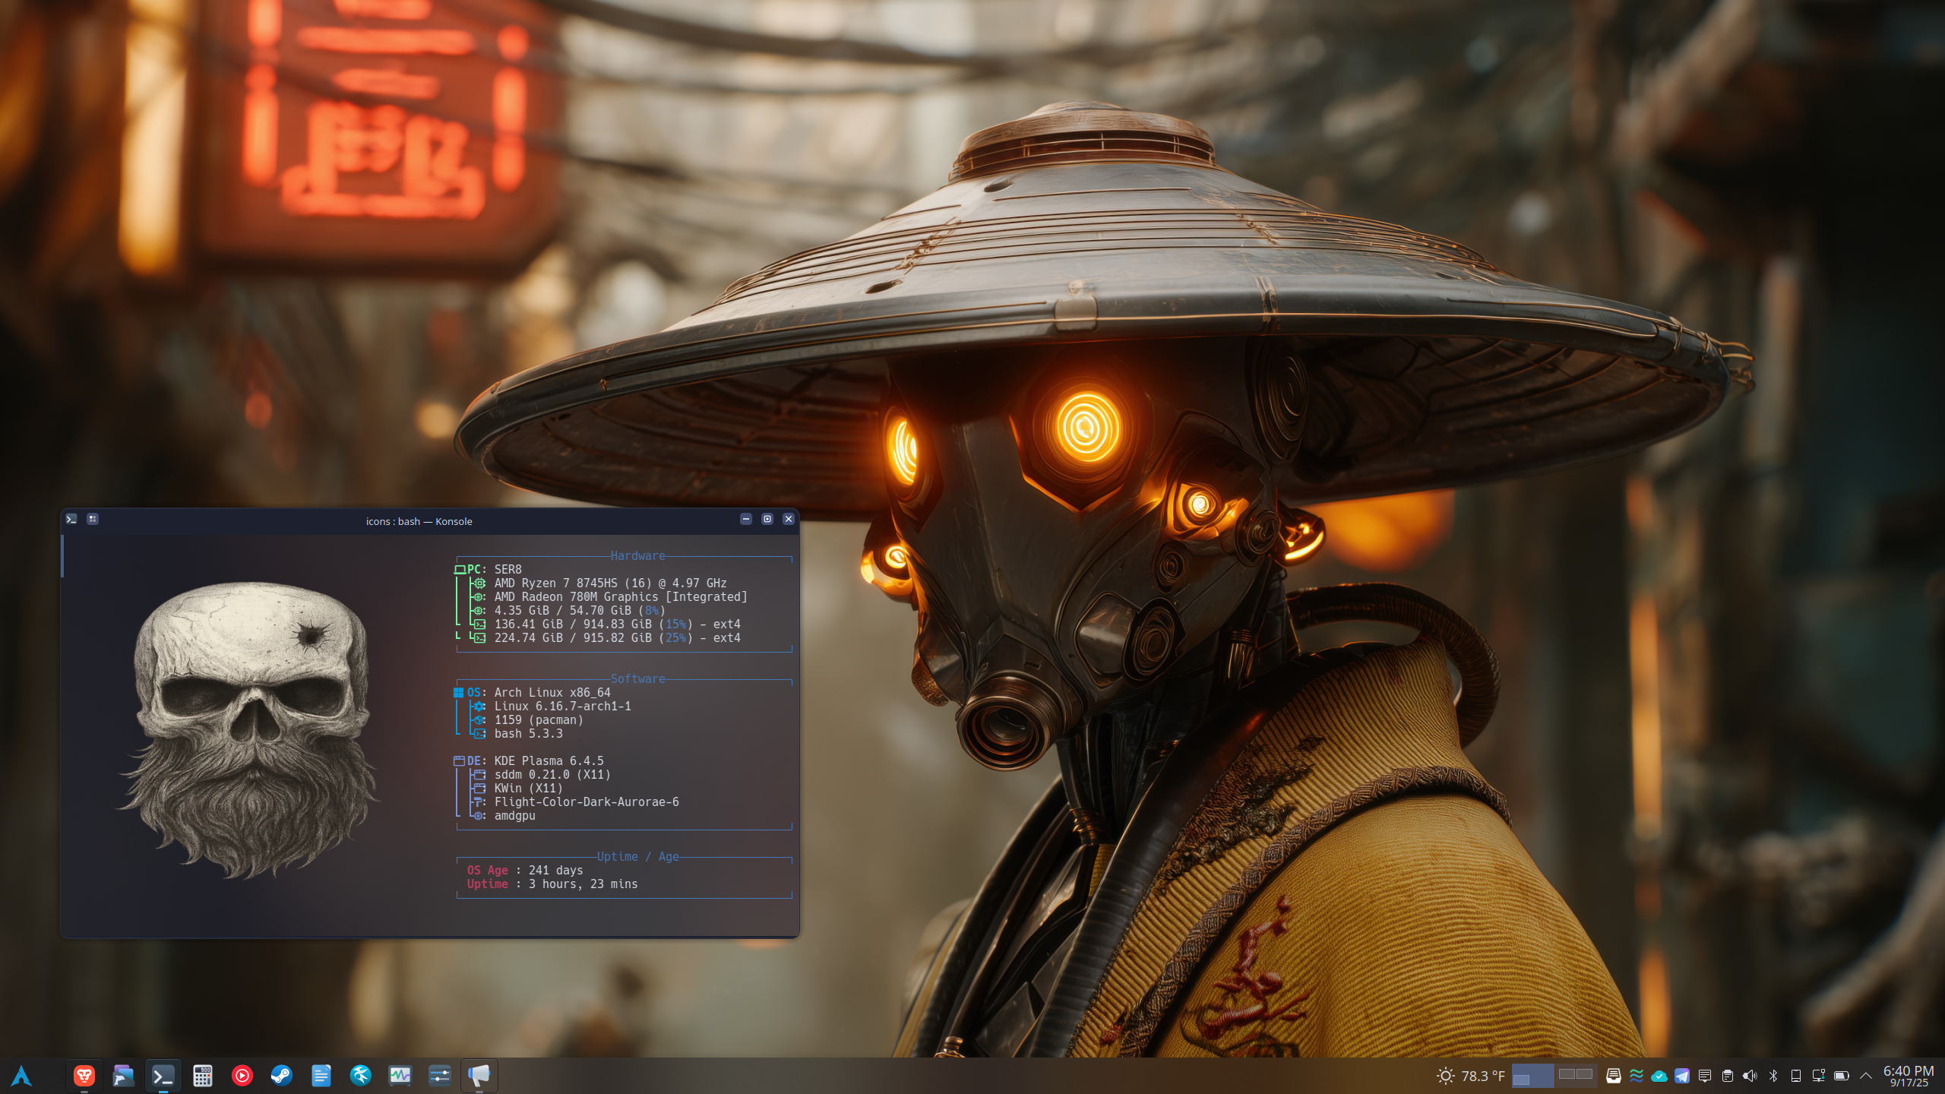Open the Bluetooth tray icon
Image resolution: width=1945 pixels, height=1094 pixels.
pyautogui.click(x=1773, y=1076)
